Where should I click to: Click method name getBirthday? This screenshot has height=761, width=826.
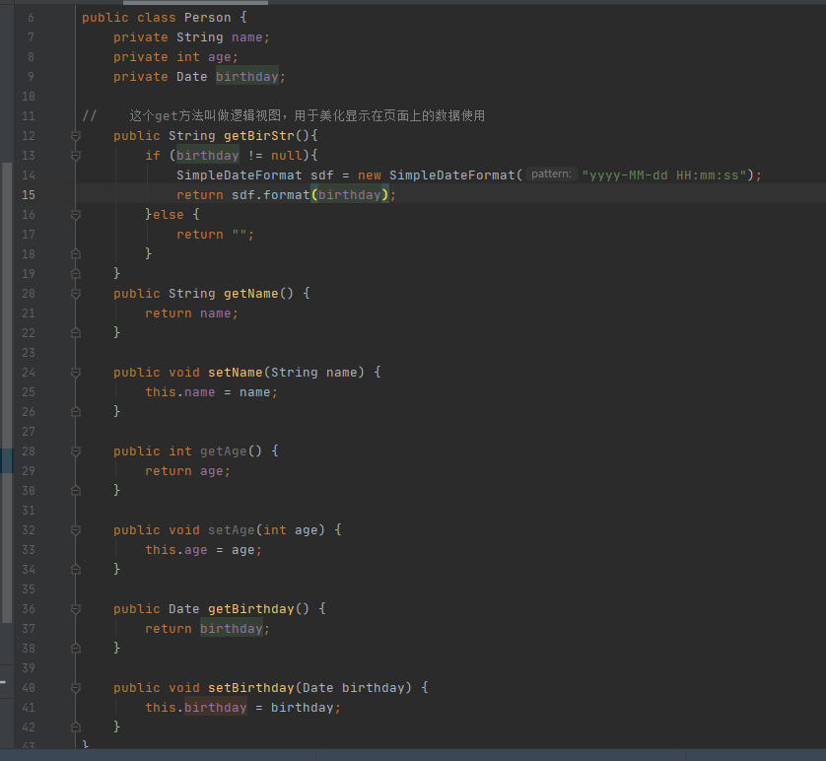[x=250, y=609]
